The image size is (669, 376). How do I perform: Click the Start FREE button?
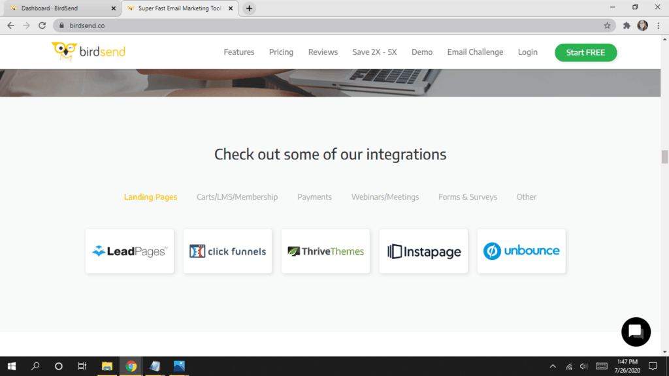pos(586,52)
